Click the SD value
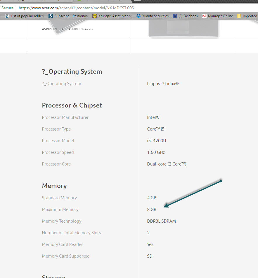258x278 pixels. (x=150, y=256)
